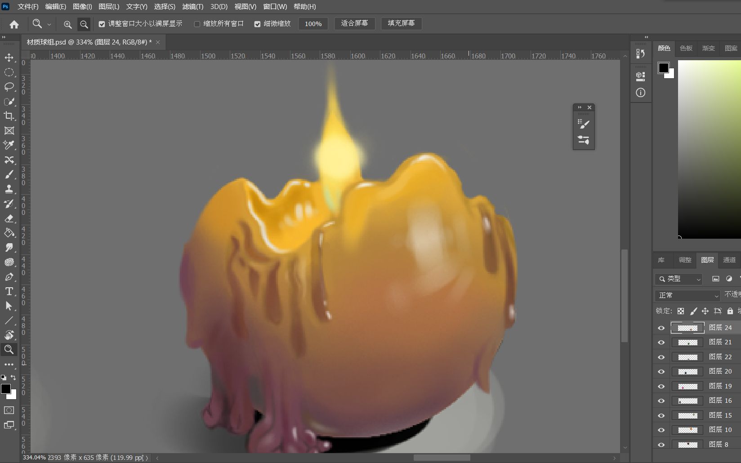This screenshot has height=463, width=741.
Task: Select the Rotate View hand tool
Action: pos(9,335)
